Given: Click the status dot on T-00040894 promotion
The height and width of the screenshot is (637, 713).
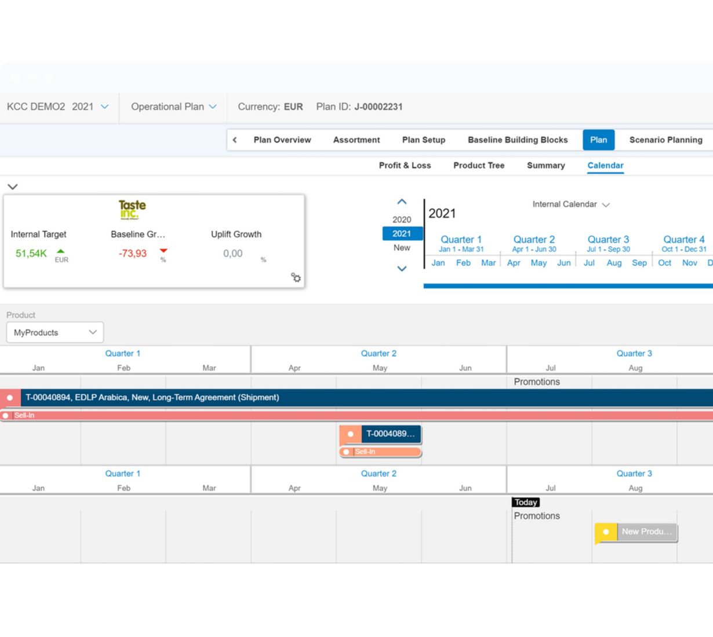Looking at the screenshot, I should (x=10, y=398).
